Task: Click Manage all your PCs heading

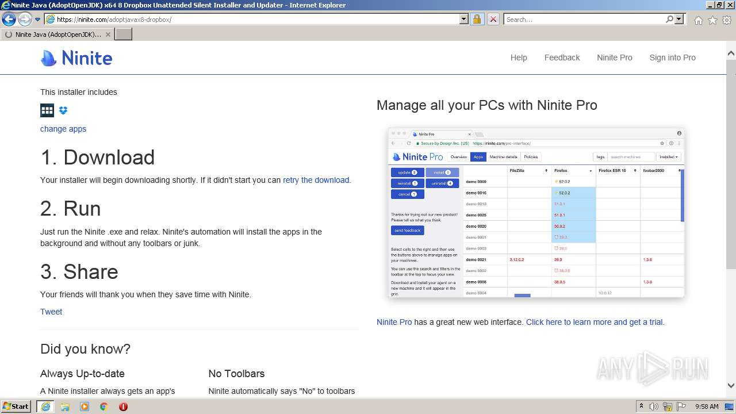Action: coord(487,105)
